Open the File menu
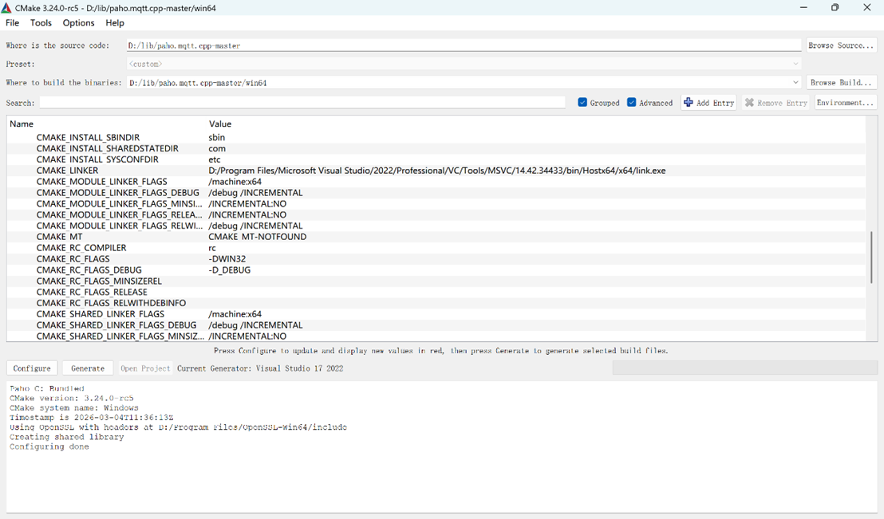Image resolution: width=884 pixels, height=519 pixels. pyautogui.click(x=13, y=22)
